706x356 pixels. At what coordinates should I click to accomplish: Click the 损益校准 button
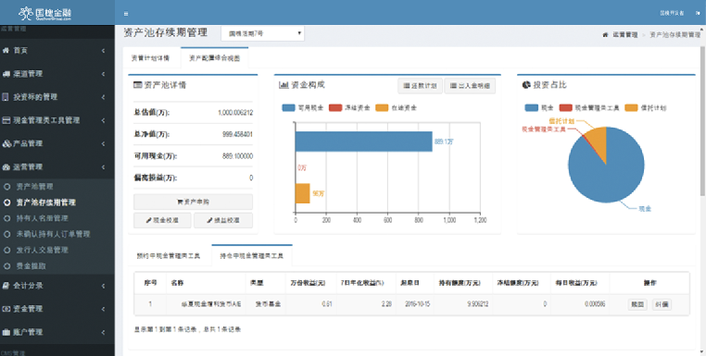click(223, 220)
